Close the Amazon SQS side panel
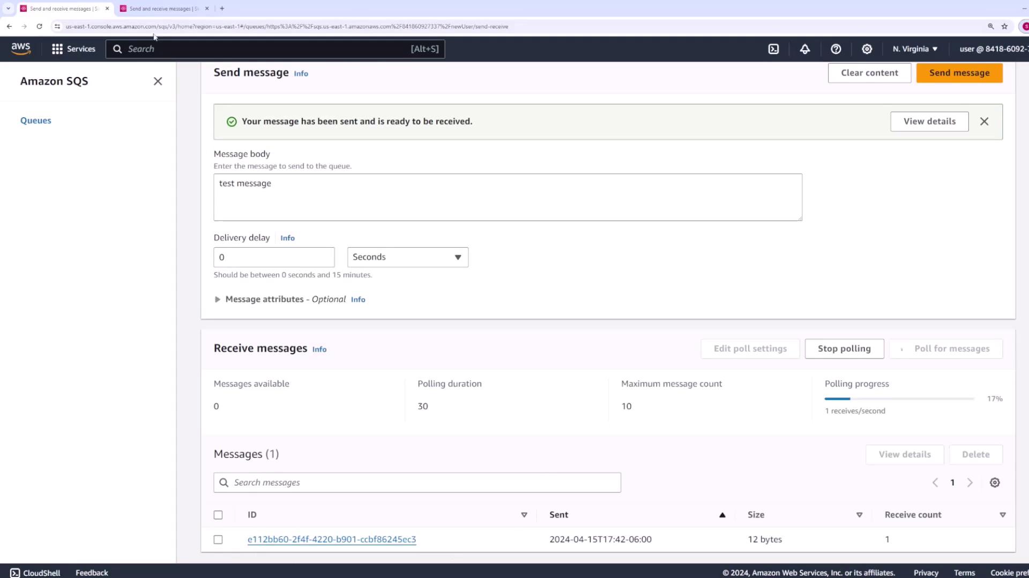The width and height of the screenshot is (1029, 578). (x=158, y=81)
